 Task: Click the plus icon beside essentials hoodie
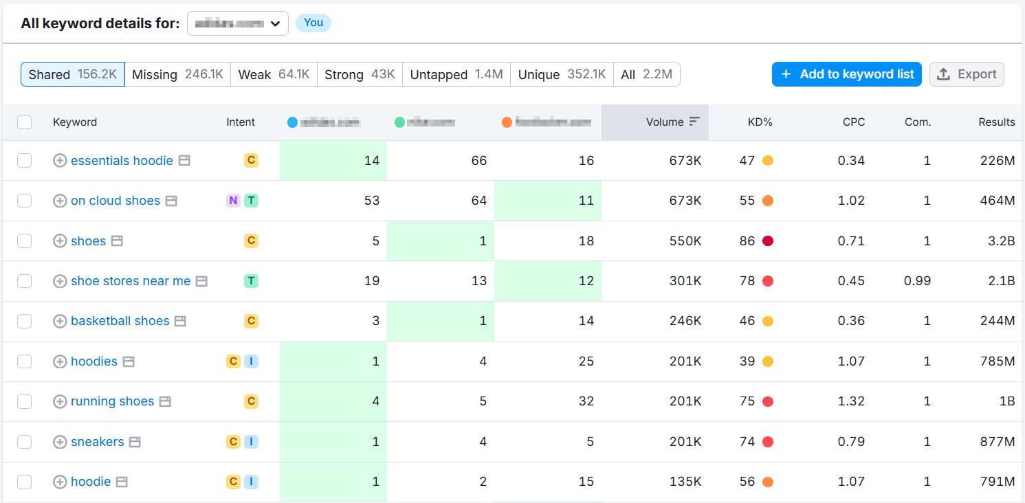(x=60, y=161)
